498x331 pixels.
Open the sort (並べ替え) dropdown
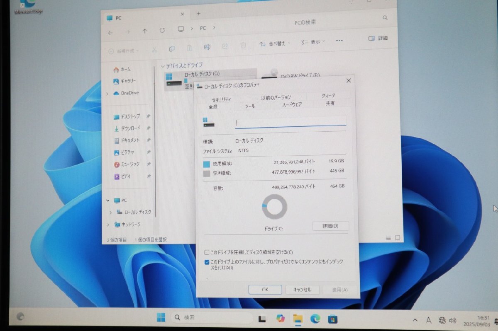(x=275, y=43)
